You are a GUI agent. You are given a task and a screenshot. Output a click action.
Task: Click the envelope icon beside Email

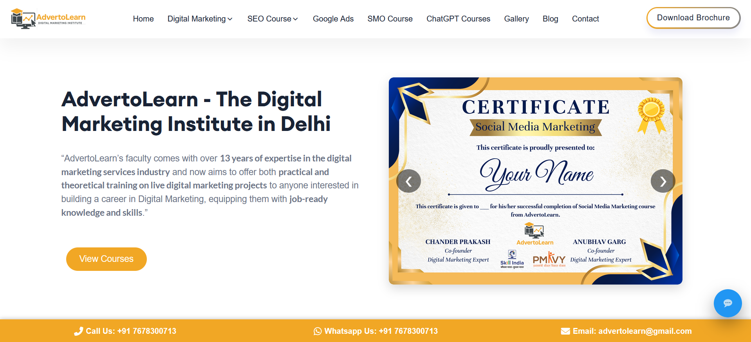click(565, 331)
